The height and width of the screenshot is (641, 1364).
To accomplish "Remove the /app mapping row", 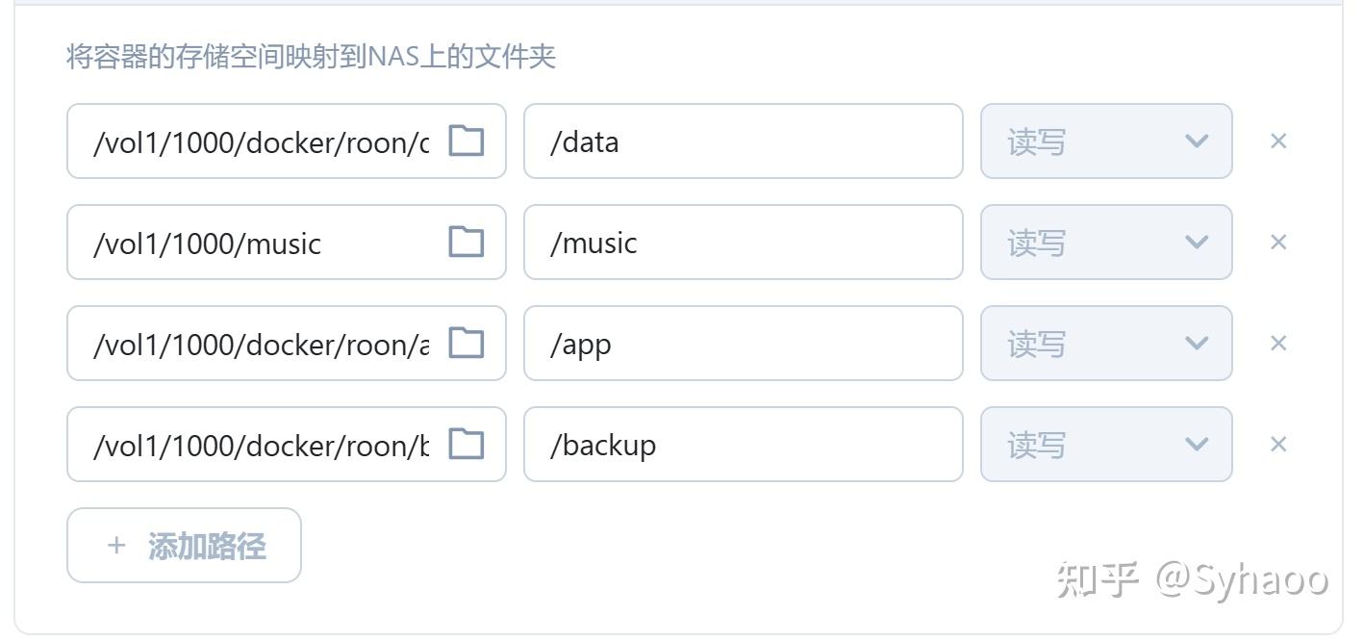I will [1278, 343].
